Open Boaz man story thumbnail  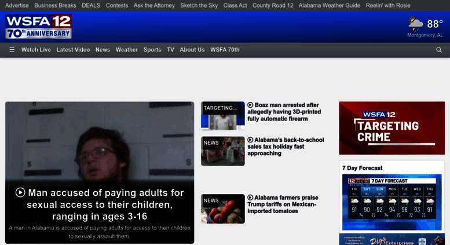click(223, 116)
